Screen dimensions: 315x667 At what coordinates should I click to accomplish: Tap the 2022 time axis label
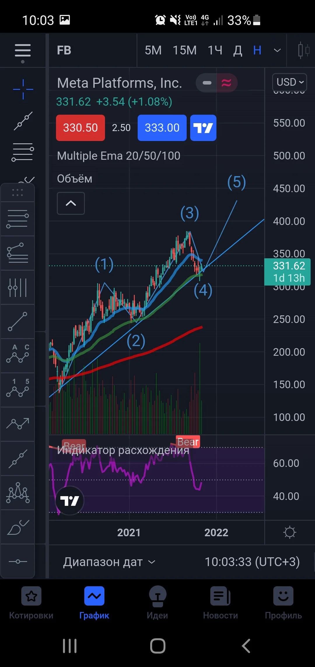[216, 532]
